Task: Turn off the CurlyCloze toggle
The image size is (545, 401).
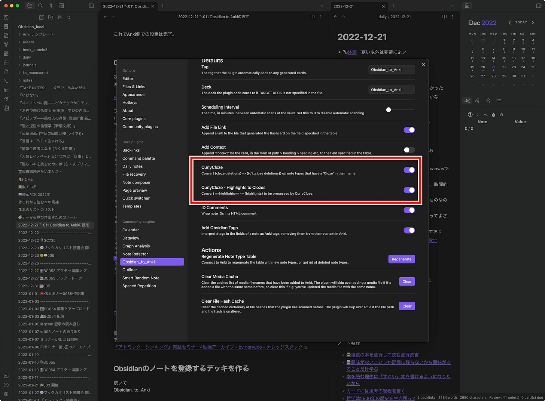Action: point(409,170)
